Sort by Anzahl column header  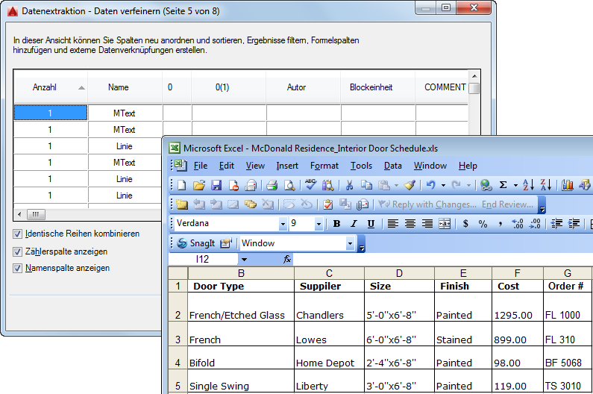click(x=50, y=87)
